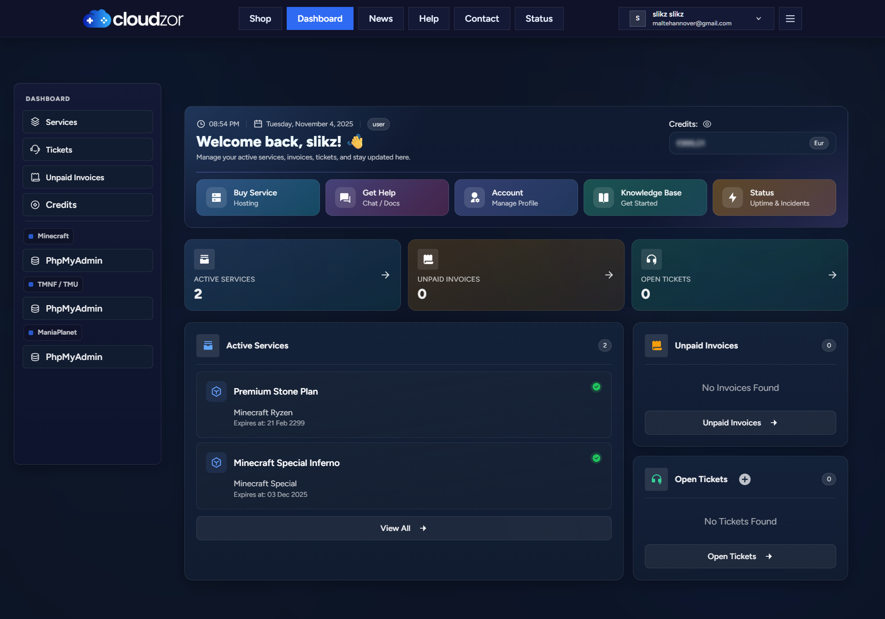Click the cloudzor logo

(133, 19)
